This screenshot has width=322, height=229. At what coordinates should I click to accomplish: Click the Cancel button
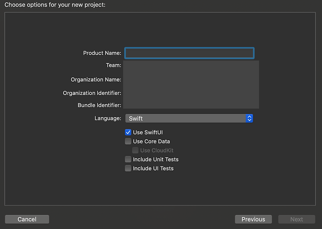[27, 219]
